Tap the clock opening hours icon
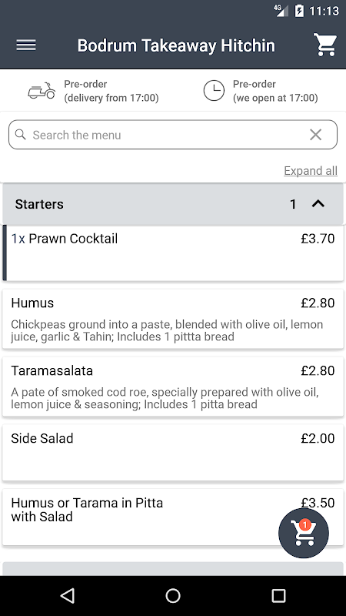 [214, 91]
